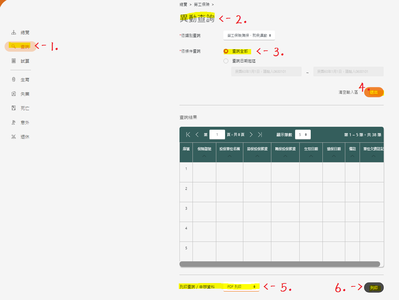Viewport: 399px width, 300px height.
Task: Click the orange 送出 submit button
Action: (x=374, y=92)
